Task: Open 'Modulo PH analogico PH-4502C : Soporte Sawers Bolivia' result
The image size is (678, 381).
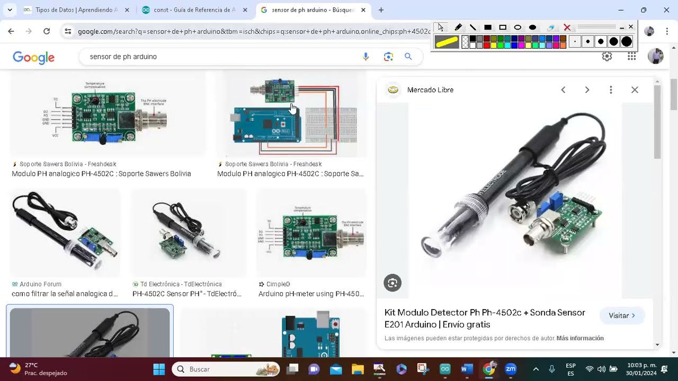Action: click(101, 174)
